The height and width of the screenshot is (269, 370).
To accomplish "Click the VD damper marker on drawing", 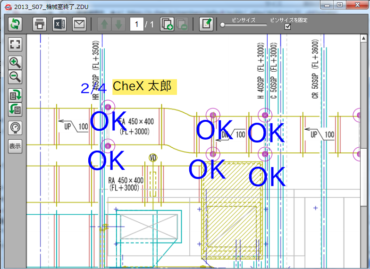I will [153, 157].
